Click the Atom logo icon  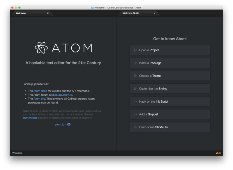[x=41, y=48]
